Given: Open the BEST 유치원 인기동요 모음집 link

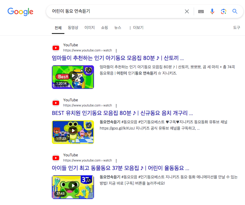Looking at the screenshot, I should tap(122, 113).
